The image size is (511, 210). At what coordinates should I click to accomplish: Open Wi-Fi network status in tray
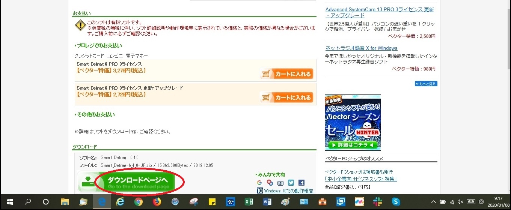(x=452, y=202)
